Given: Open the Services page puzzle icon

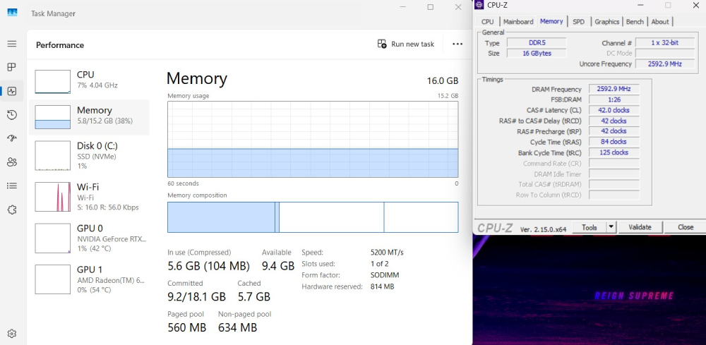Looking at the screenshot, I should [11, 210].
